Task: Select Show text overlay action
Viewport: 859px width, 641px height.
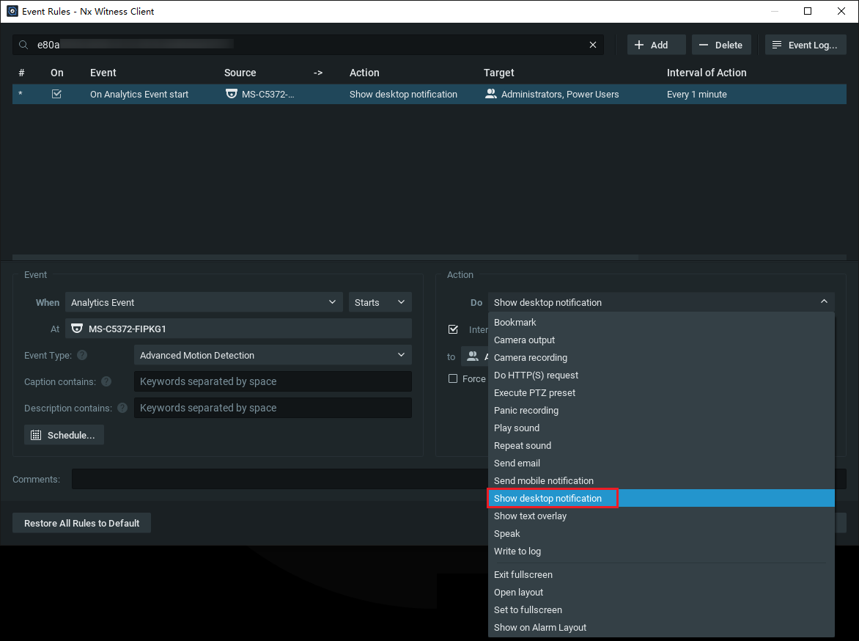Action: point(661,516)
